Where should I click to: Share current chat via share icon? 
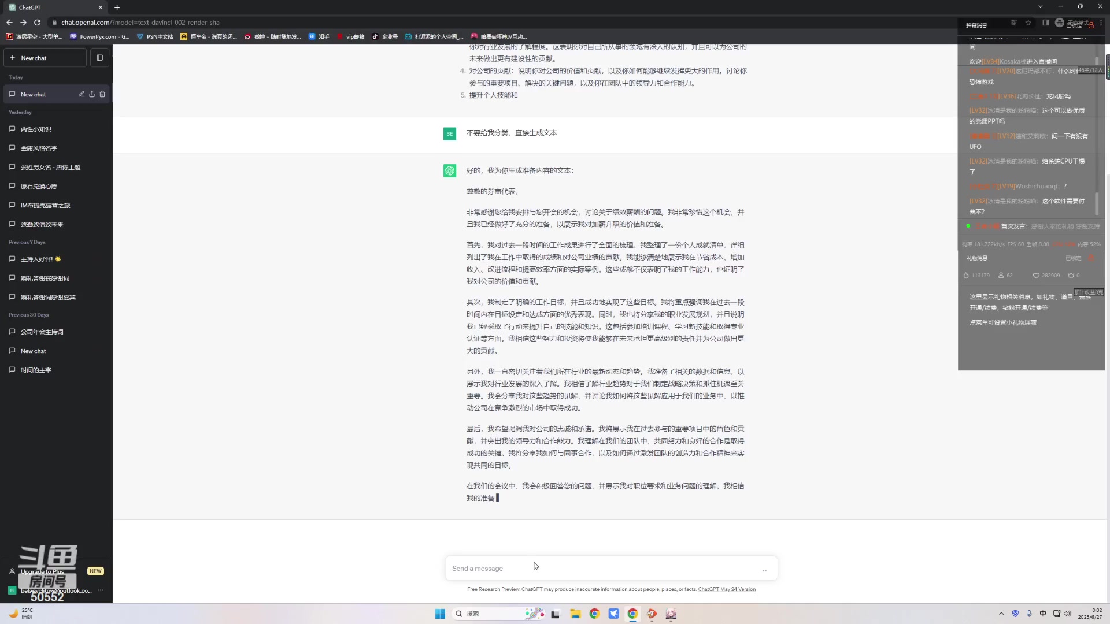pyautogui.click(x=92, y=94)
